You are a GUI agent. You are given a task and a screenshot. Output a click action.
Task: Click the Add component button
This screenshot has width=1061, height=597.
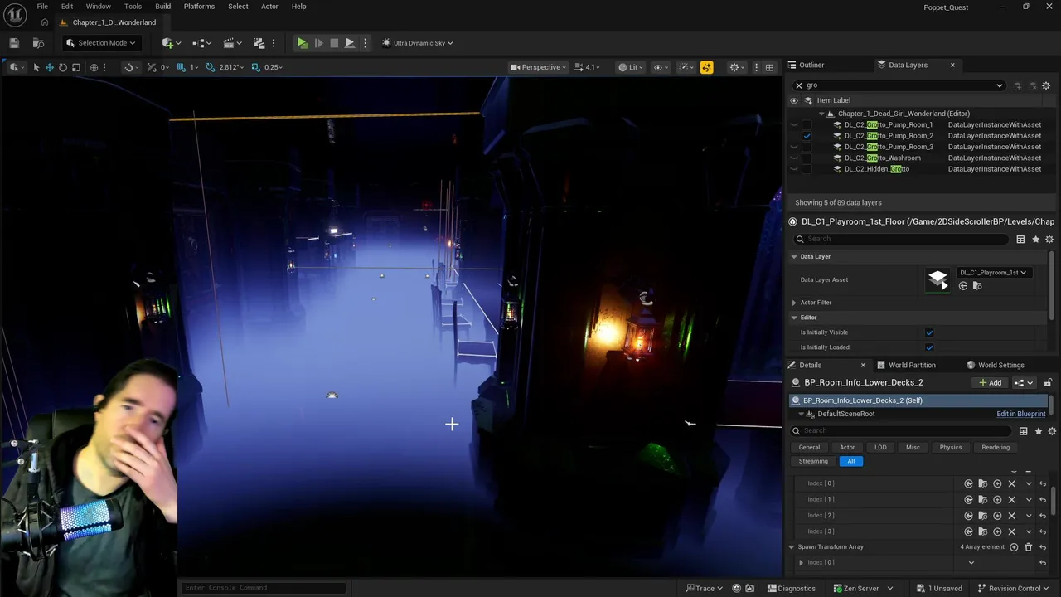point(990,383)
